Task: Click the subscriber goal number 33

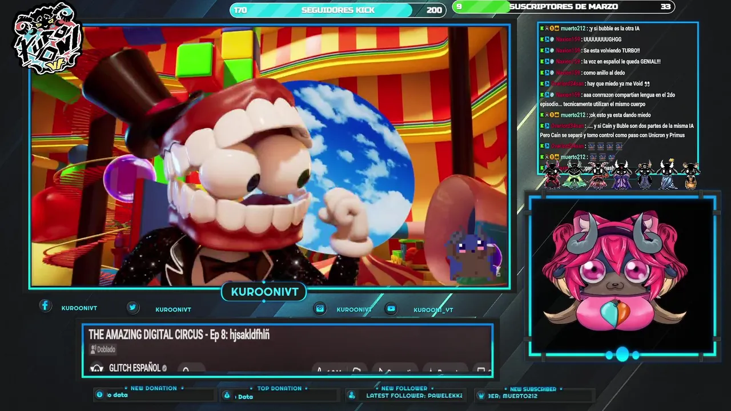Action: [x=665, y=7]
